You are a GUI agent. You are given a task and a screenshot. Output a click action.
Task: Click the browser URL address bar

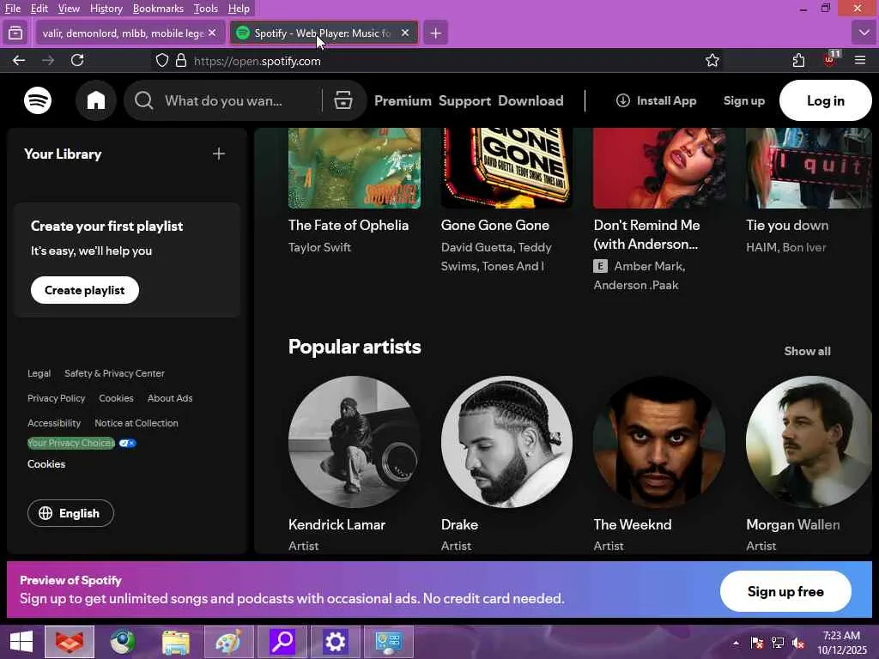pos(437,61)
